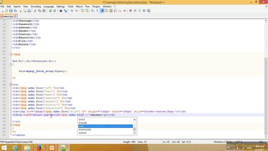
Task: Open the Encoding menu
Action: 36,7
